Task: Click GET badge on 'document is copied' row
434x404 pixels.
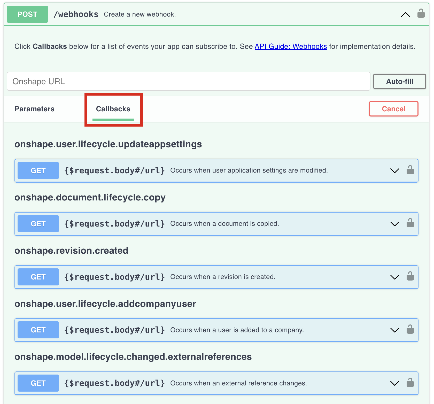Action: pos(38,224)
